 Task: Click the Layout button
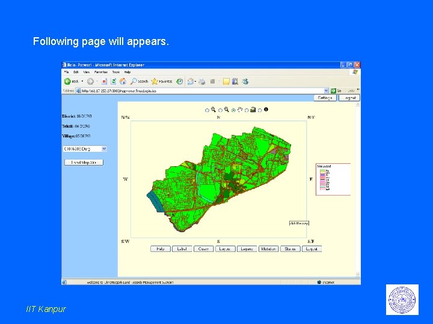click(225, 249)
